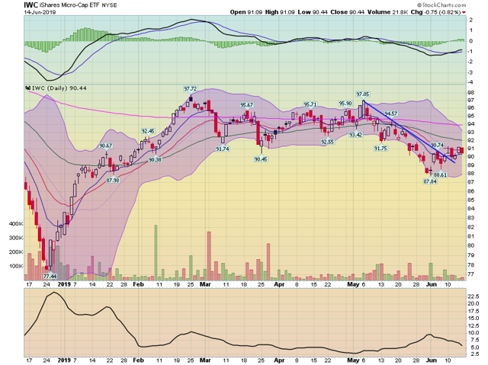Click the Chg -0.75 (-0.82%) value

point(435,12)
